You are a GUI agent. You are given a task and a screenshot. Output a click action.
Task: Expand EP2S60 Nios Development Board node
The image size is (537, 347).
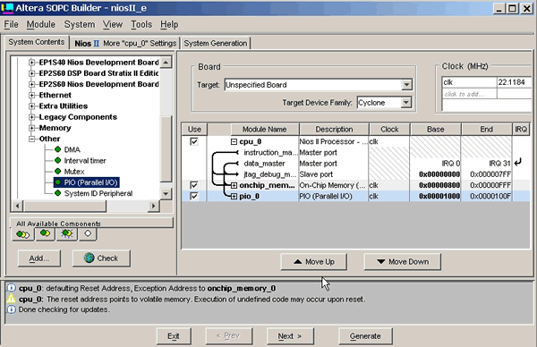point(32,84)
